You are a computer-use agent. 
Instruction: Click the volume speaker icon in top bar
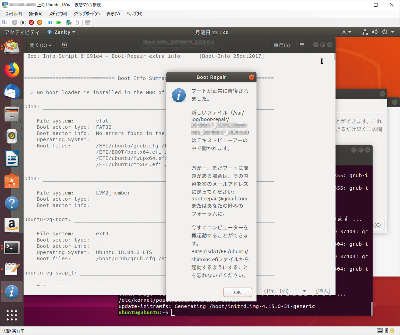374,32
